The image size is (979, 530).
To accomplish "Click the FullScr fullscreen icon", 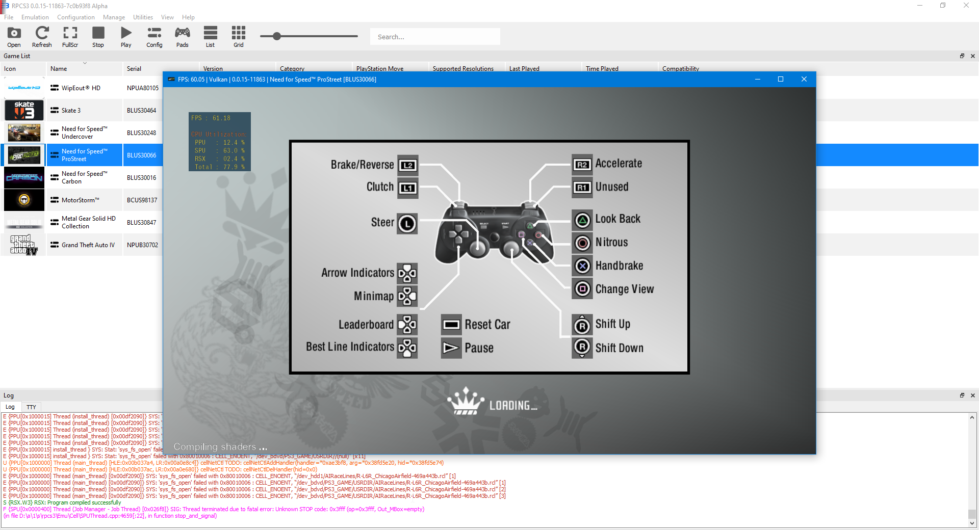I will (70, 36).
